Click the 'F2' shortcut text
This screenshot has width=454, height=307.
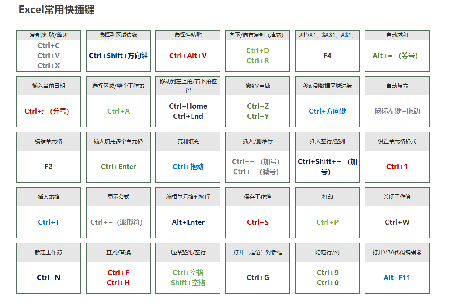48,167
